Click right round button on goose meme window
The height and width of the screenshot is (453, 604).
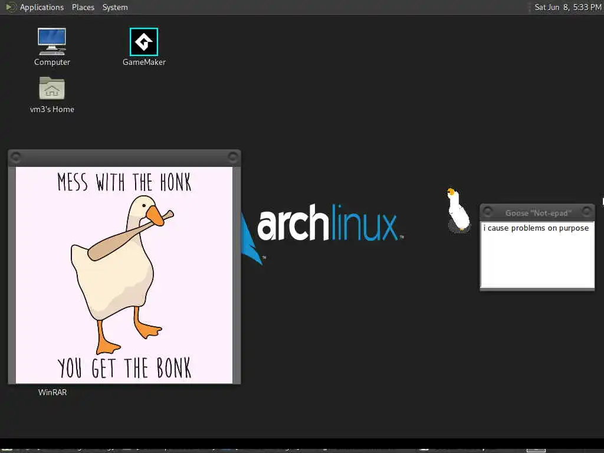pyautogui.click(x=232, y=157)
